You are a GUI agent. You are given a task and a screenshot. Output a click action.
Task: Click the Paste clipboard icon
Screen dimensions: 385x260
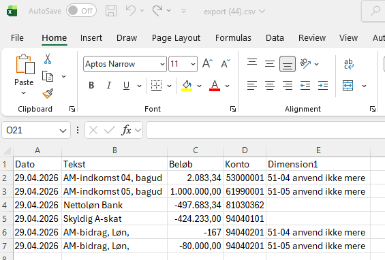pos(25,64)
